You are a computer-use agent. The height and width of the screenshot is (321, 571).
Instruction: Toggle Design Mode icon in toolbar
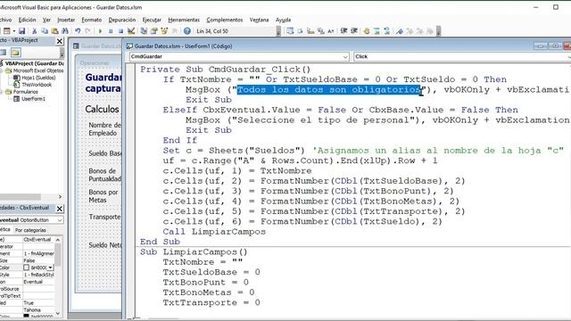(131, 31)
